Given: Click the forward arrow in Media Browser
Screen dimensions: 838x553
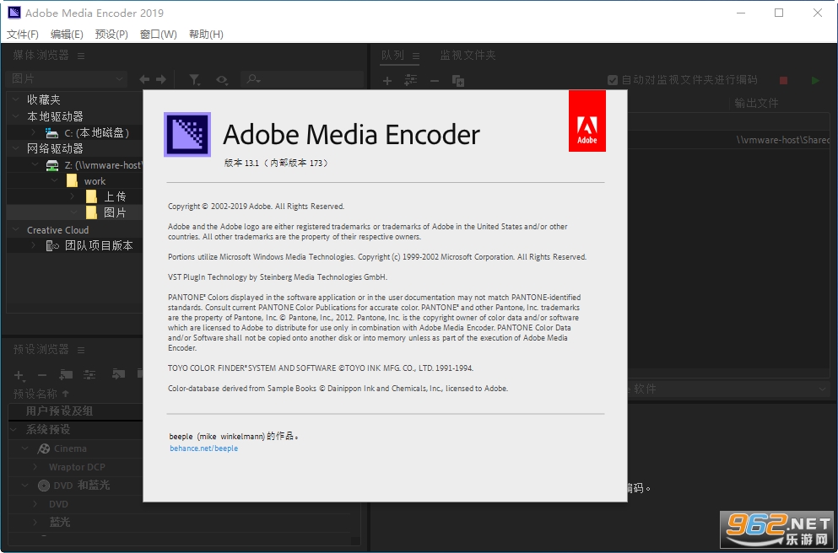Looking at the screenshot, I should pyautogui.click(x=161, y=79).
